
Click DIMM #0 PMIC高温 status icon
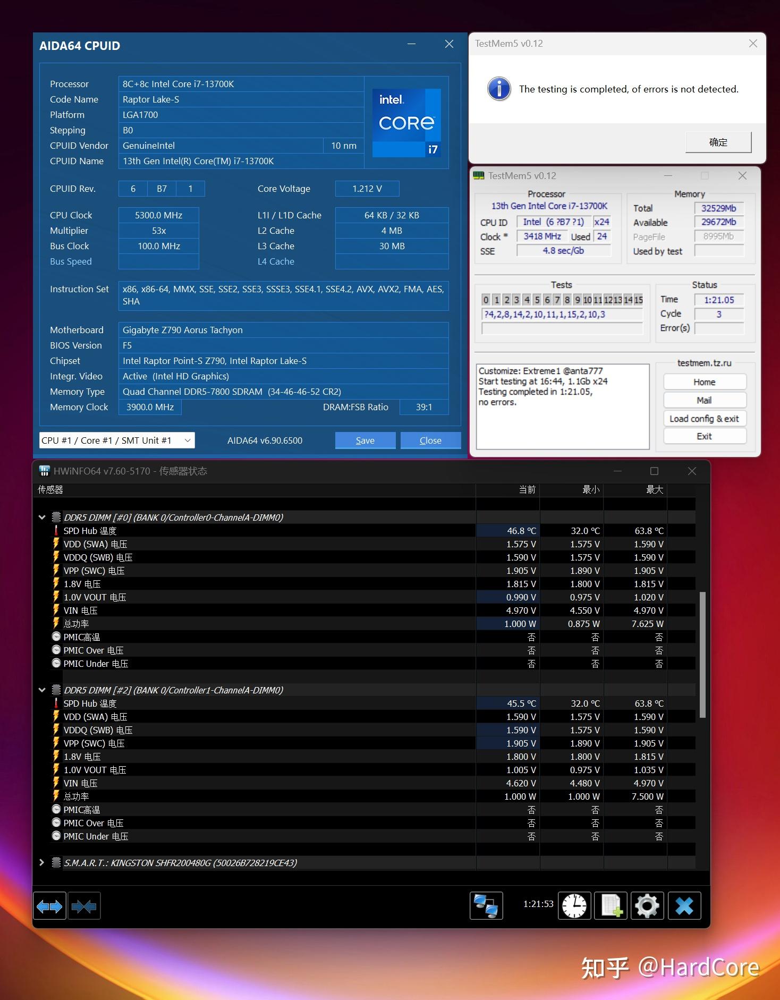pyautogui.click(x=56, y=637)
